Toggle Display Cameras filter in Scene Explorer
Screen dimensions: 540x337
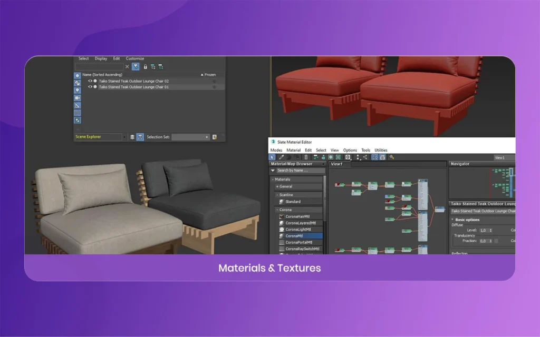[78, 98]
